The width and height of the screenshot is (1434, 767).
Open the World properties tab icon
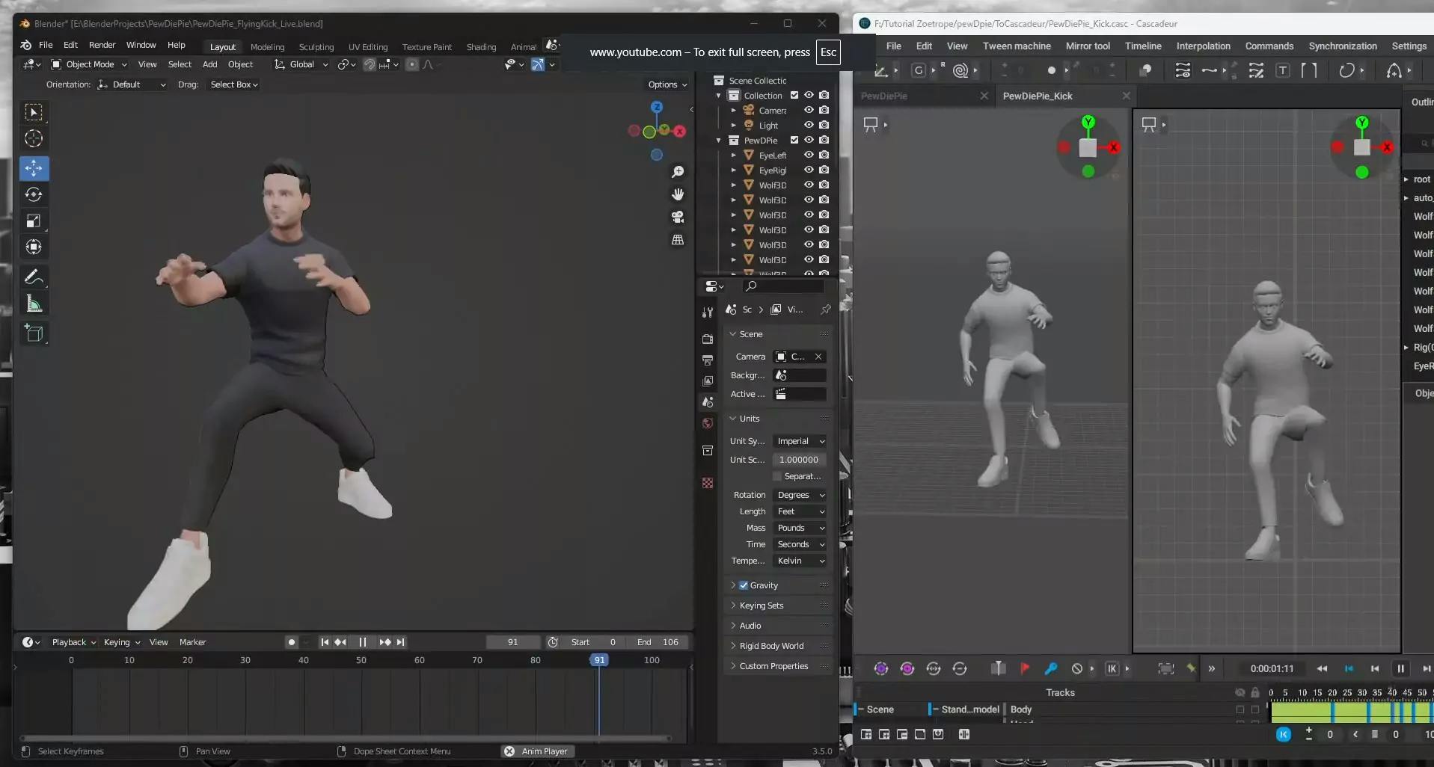click(x=708, y=423)
